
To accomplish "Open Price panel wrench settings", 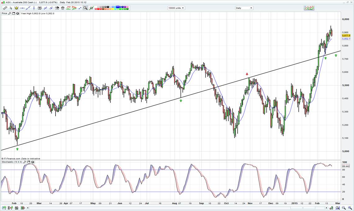I will (10, 13).
